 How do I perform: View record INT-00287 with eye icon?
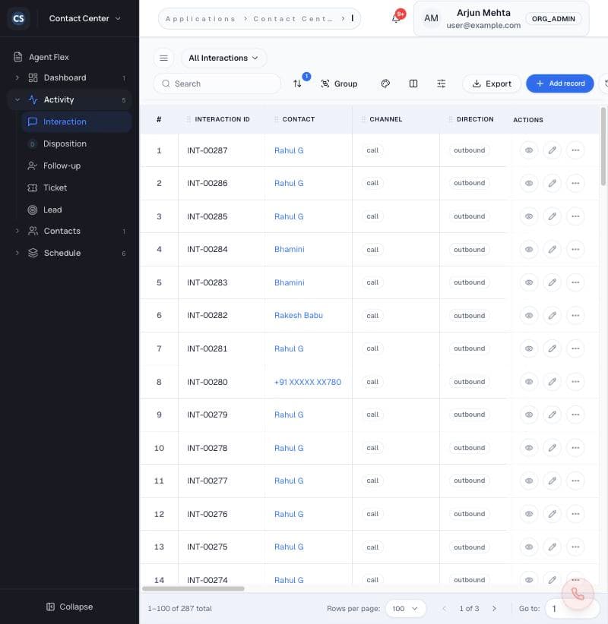click(529, 150)
